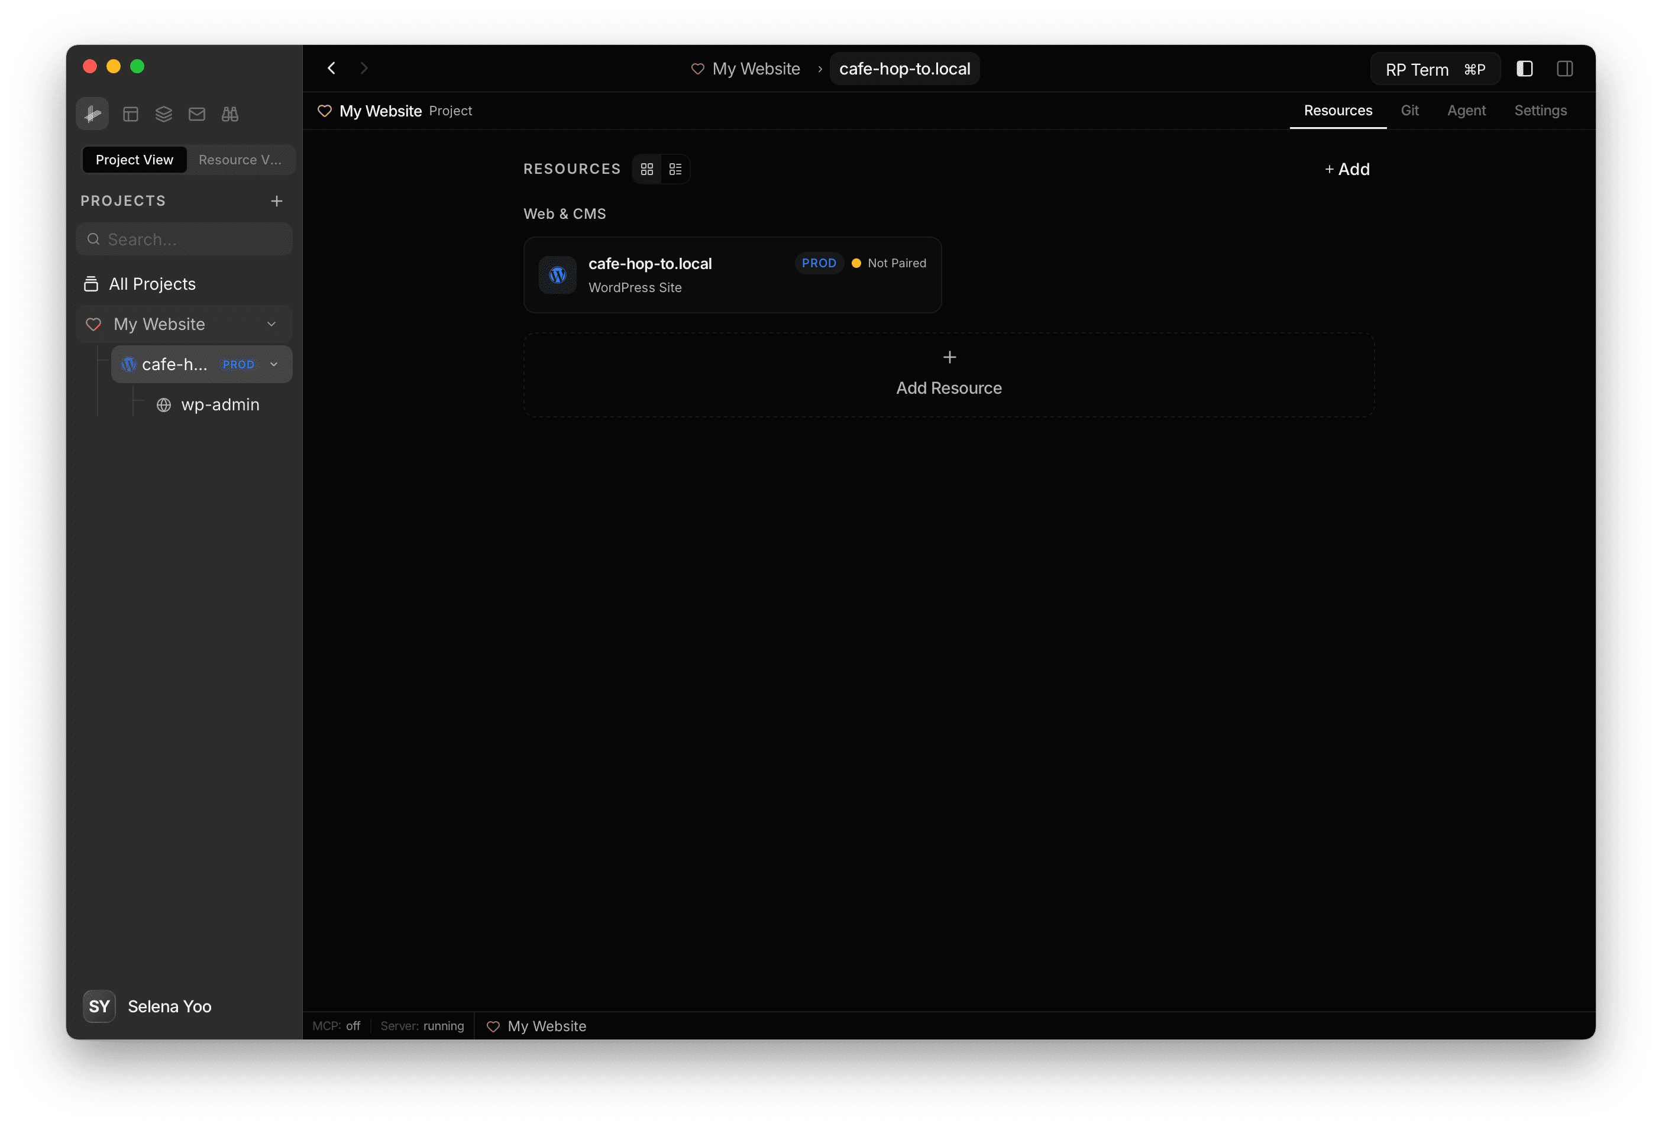The image size is (1662, 1127).
Task: Click the WordPress logo on the cafe-hop-to.local card
Action: coord(557,274)
